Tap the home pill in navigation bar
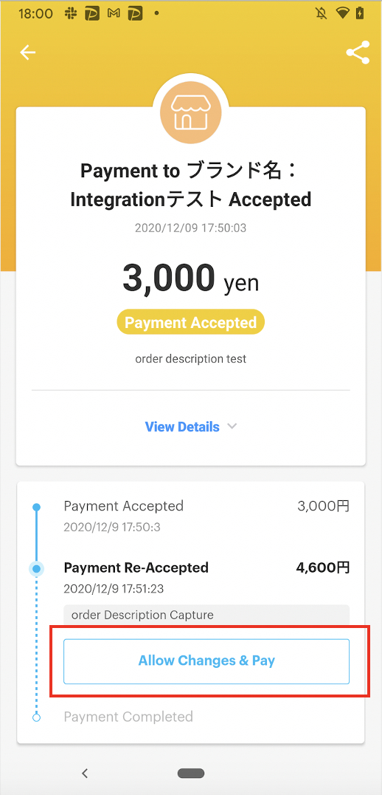 click(191, 773)
